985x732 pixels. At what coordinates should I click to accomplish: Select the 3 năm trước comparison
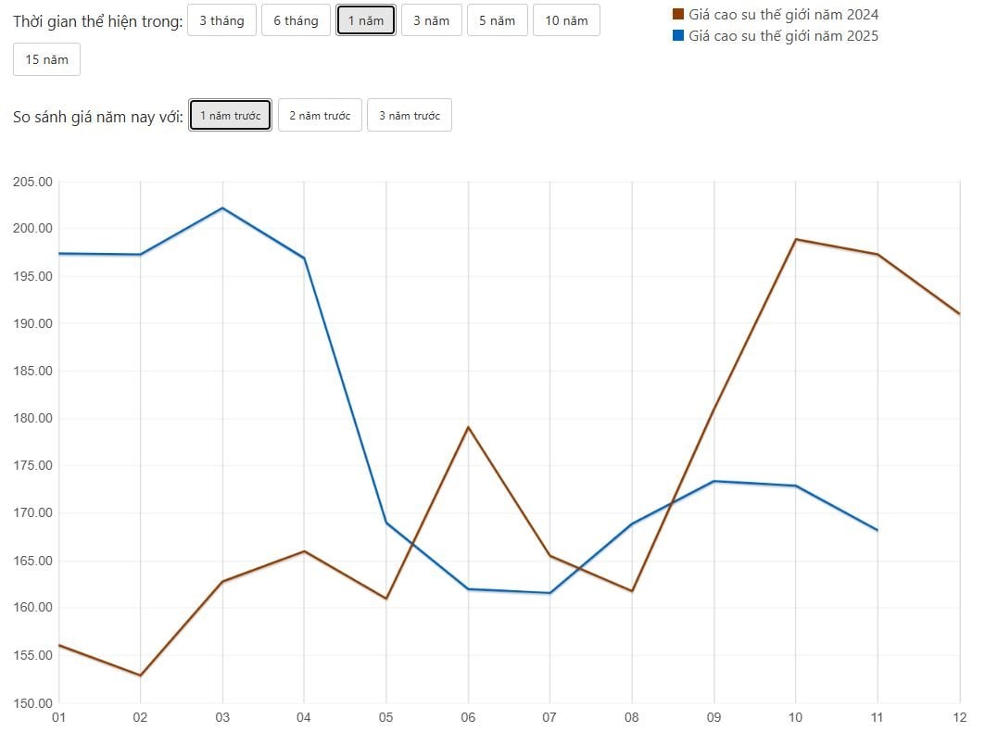(x=409, y=116)
